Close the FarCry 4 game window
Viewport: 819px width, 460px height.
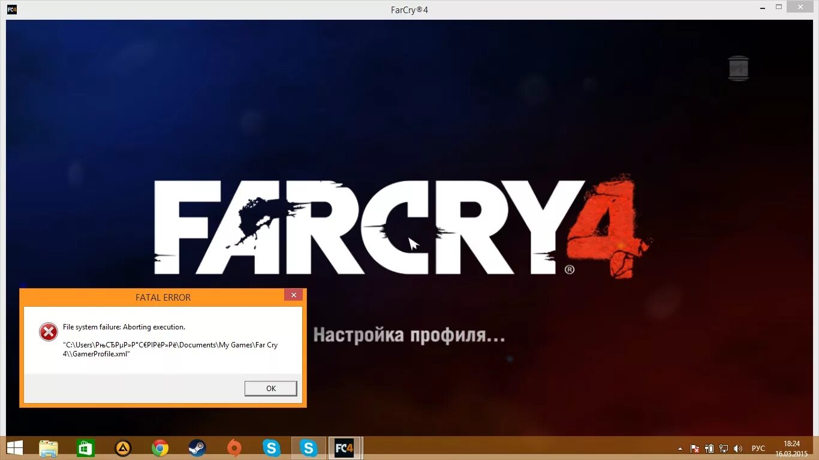coord(800,7)
